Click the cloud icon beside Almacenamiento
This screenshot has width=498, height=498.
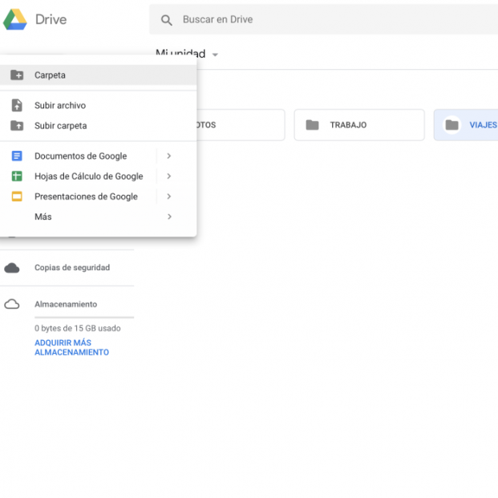pyautogui.click(x=12, y=305)
